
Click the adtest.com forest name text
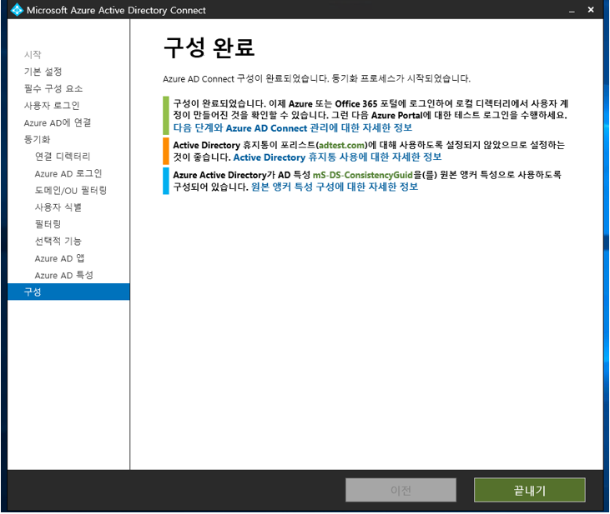342,145
